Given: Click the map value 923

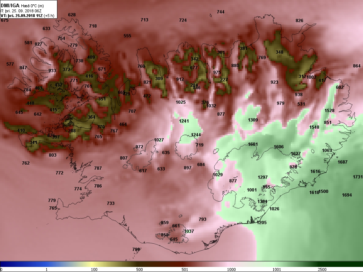Looking at the screenshot, I should [x=274, y=82].
